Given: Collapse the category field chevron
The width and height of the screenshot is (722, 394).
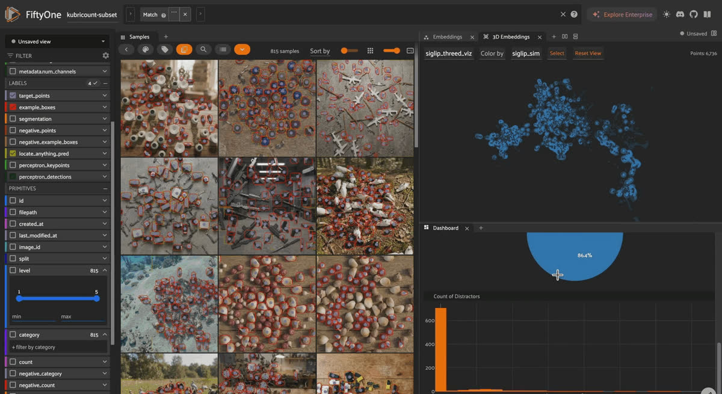Looking at the screenshot, I should [105, 334].
